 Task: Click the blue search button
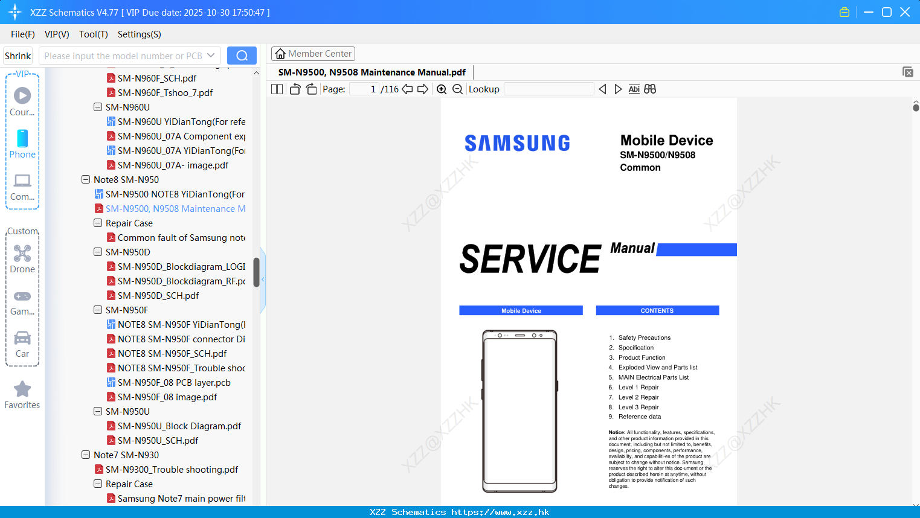pyautogui.click(x=242, y=56)
